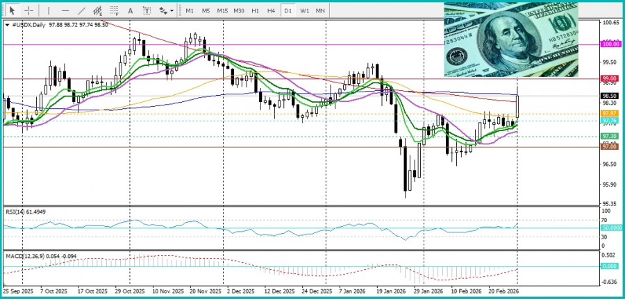Select the text 'A' tool
Viewport: 625px width, 299px height.
tap(131, 11)
